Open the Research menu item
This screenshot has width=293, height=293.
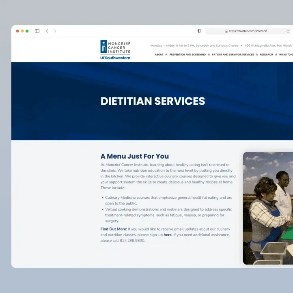tap(266, 54)
